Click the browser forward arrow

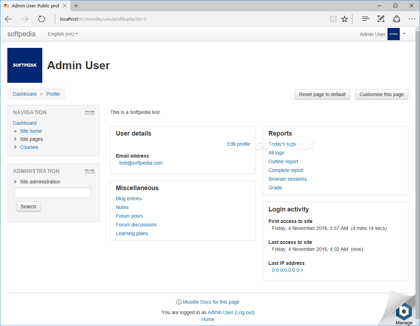tap(25, 19)
